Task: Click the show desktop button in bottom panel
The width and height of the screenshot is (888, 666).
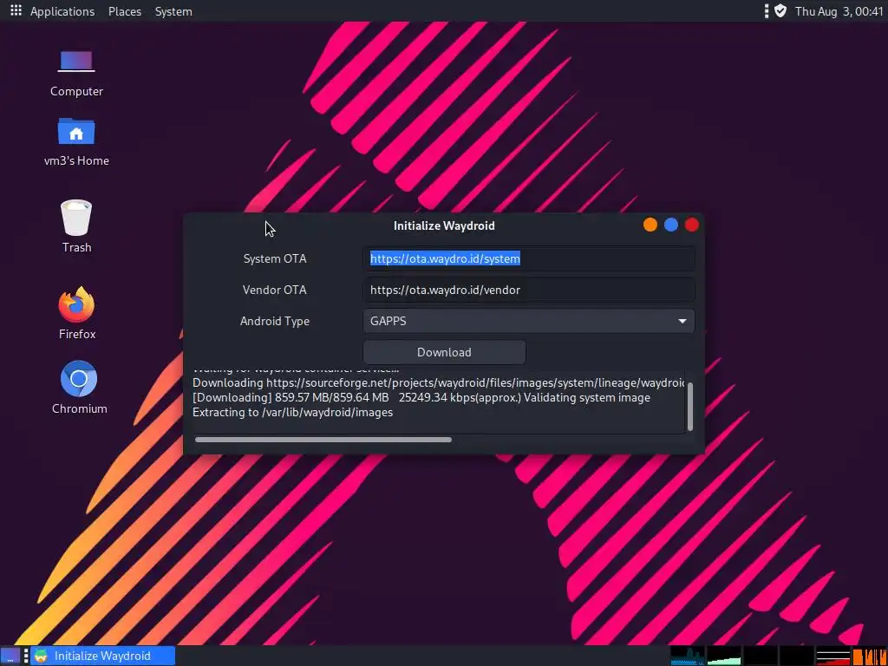Action: (10, 656)
